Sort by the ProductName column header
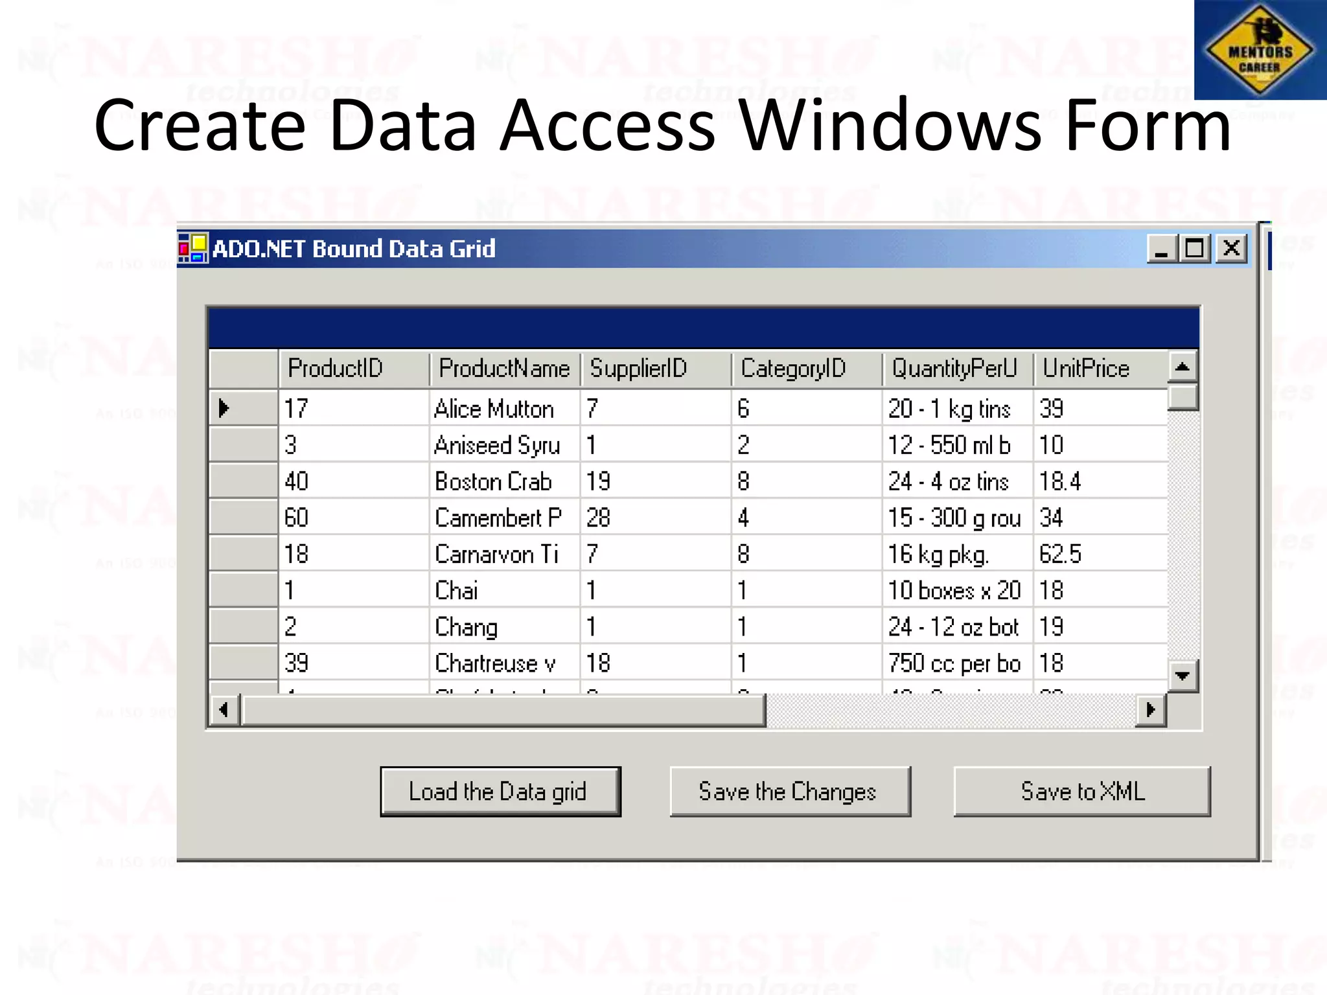This screenshot has width=1327, height=995. [504, 369]
